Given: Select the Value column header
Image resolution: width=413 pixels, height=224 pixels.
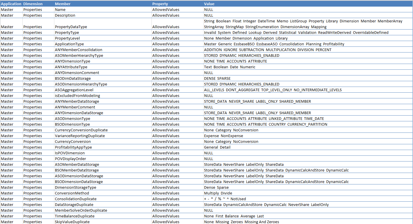Looking at the screenshot, I should [x=308, y=4].
